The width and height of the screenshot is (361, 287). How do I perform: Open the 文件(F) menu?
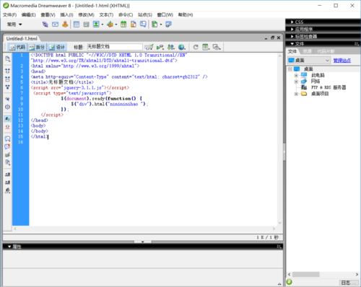tap(9, 15)
